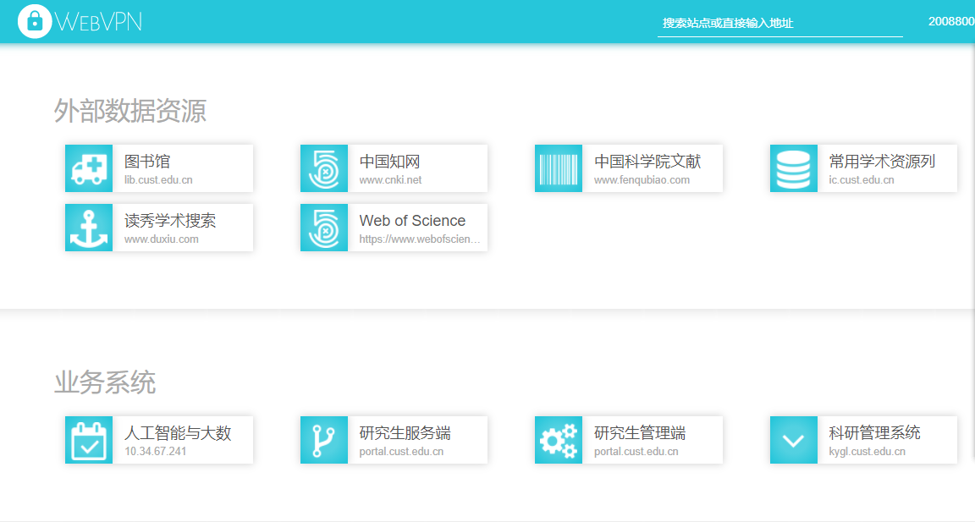Click the 外部数据资源 section heading
Image resolution: width=975 pixels, height=522 pixels.
pyautogui.click(x=130, y=111)
